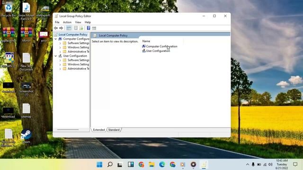Select Software Settings folder under User Configuration
Image resolution: width=303 pixels, height=170 pixels.
[78, 60]
